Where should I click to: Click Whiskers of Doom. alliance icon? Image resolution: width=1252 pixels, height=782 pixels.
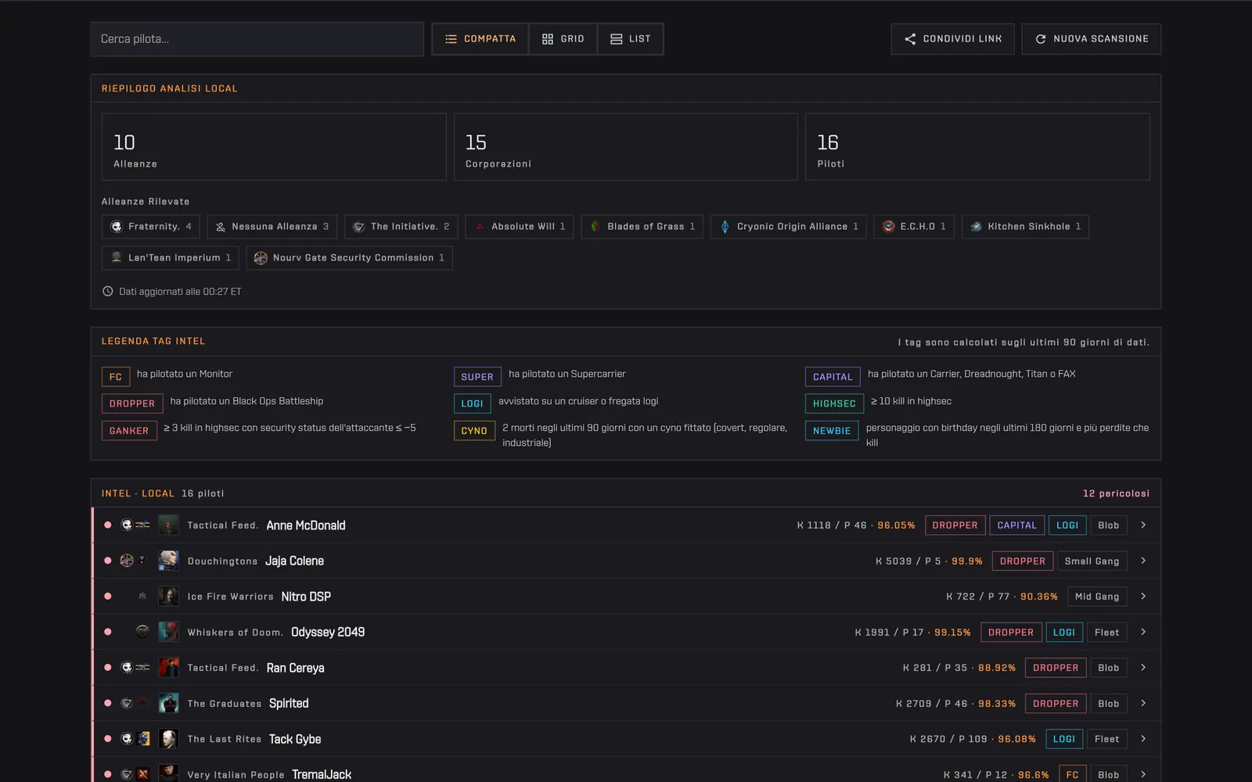[x=142, y=632]
